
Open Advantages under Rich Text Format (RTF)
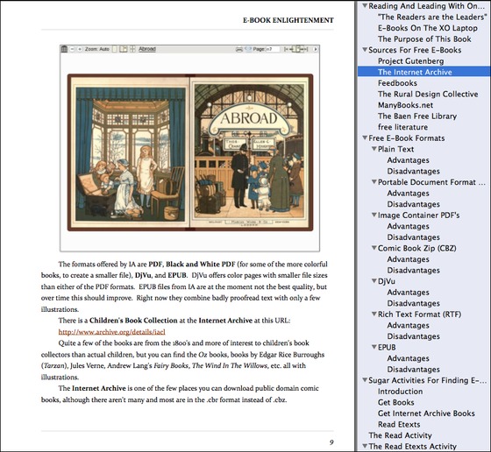point(408,325)
